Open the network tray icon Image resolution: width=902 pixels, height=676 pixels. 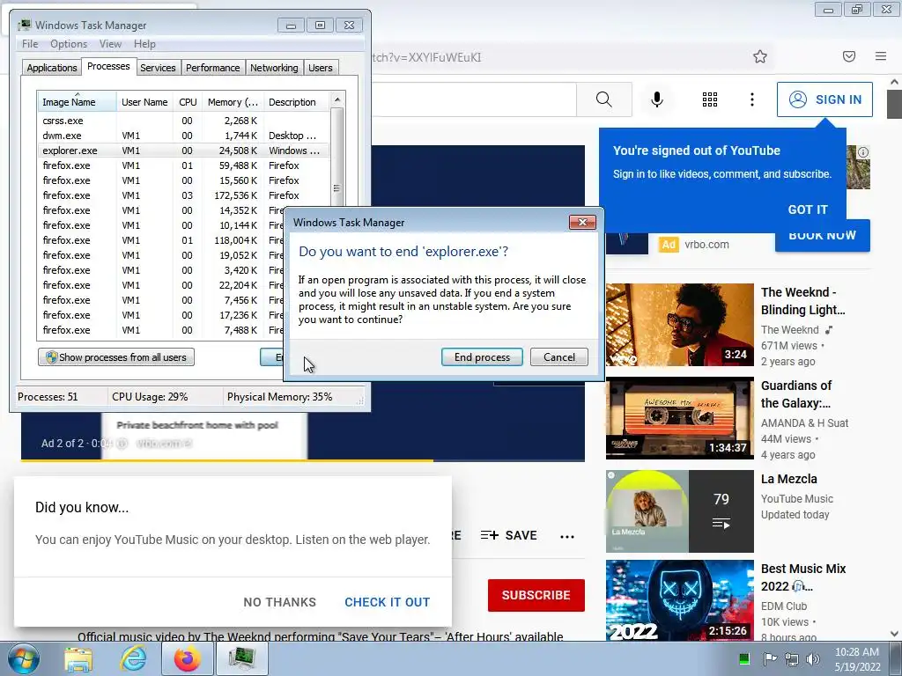click(x=792, y=659)
